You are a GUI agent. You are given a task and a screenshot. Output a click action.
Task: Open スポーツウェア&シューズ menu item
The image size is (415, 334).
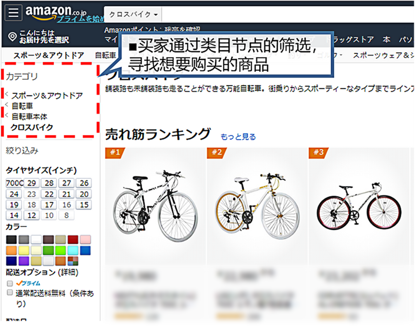tap(383, 55)
